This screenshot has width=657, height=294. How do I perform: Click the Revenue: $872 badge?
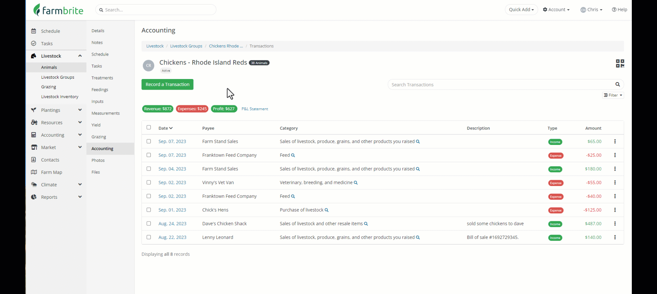[158, 109]
